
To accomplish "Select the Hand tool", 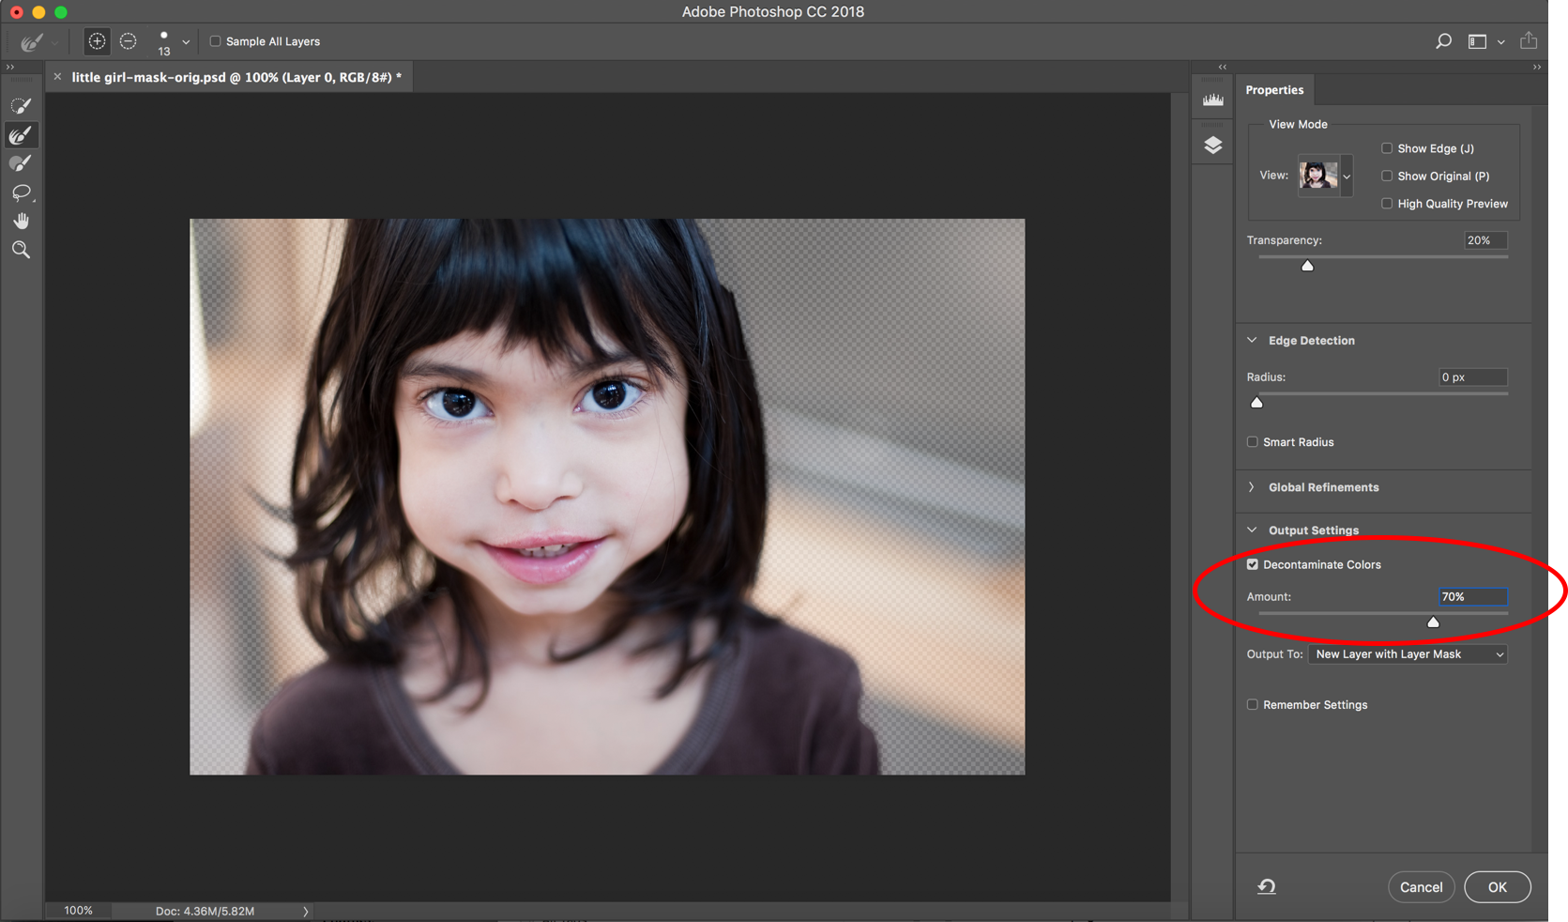I will (x=21, y=222).
